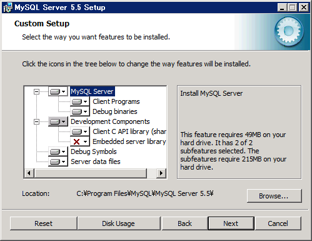
Task: Cancel the MySQL setup
Action: click(x=278, y=223)
